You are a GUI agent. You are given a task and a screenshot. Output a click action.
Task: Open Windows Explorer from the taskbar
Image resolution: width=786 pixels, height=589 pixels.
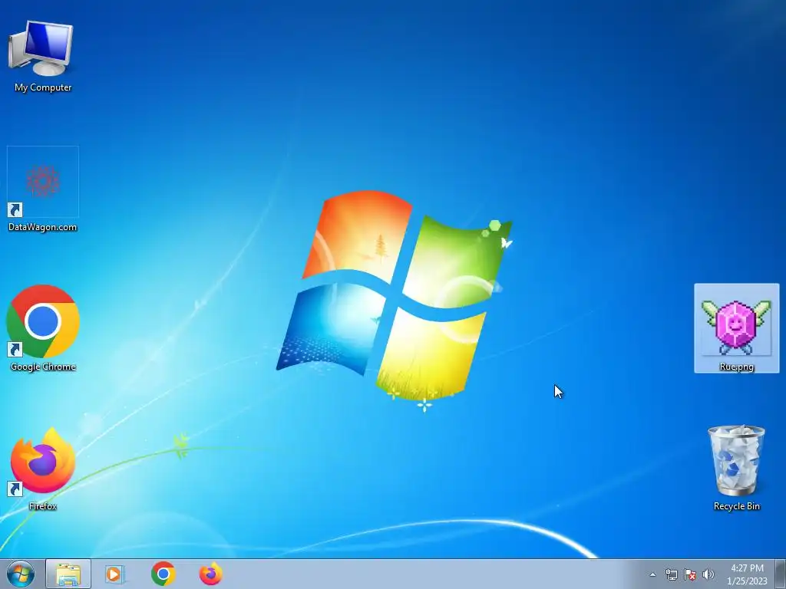click(68, 574)
